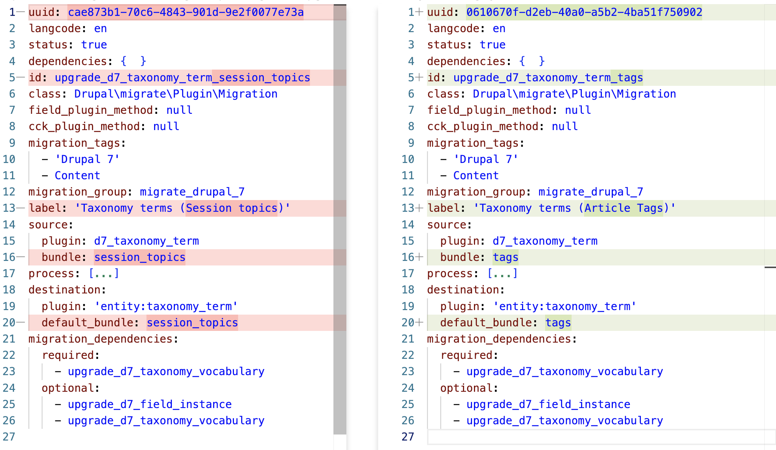Click the minus diff marker on left line 1

pyautogui.click(x=21, y=12)
